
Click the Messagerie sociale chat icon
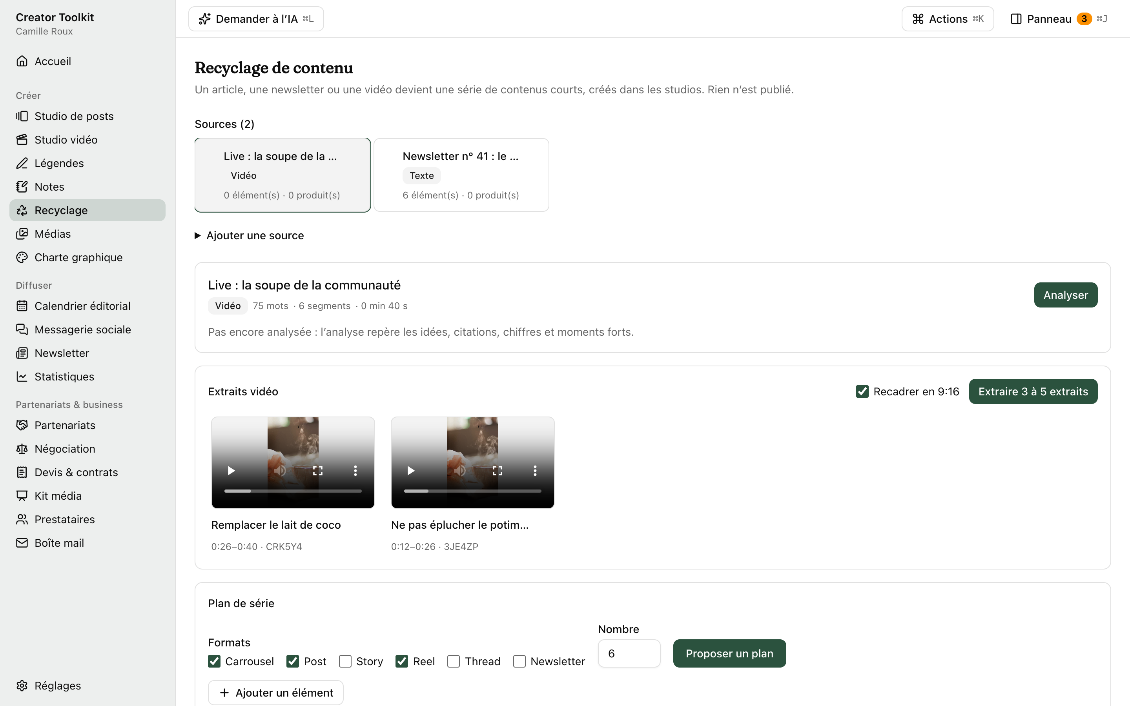(22, 329)
